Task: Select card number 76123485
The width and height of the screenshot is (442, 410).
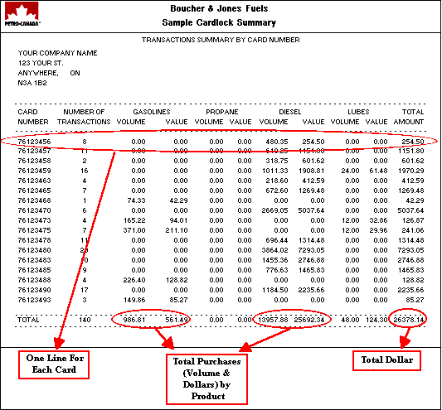Action: (x=34, y=270)
